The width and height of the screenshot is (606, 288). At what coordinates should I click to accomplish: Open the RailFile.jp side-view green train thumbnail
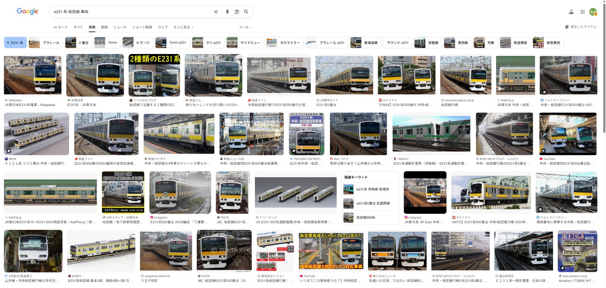pos(50,193)
